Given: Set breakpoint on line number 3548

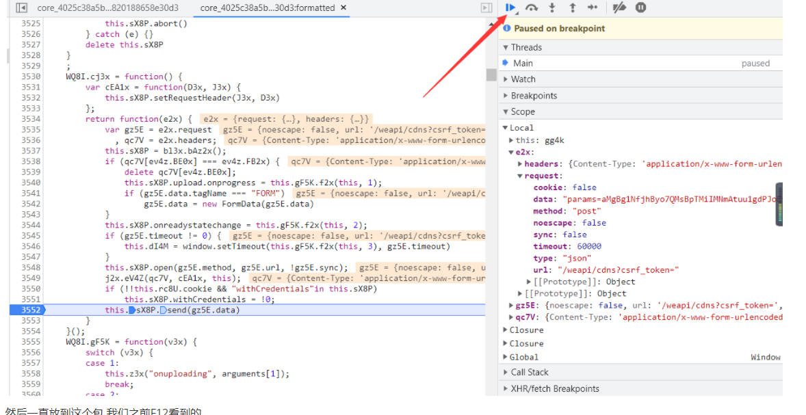Looking at the screenshot, I should click(x=31, y=267).
